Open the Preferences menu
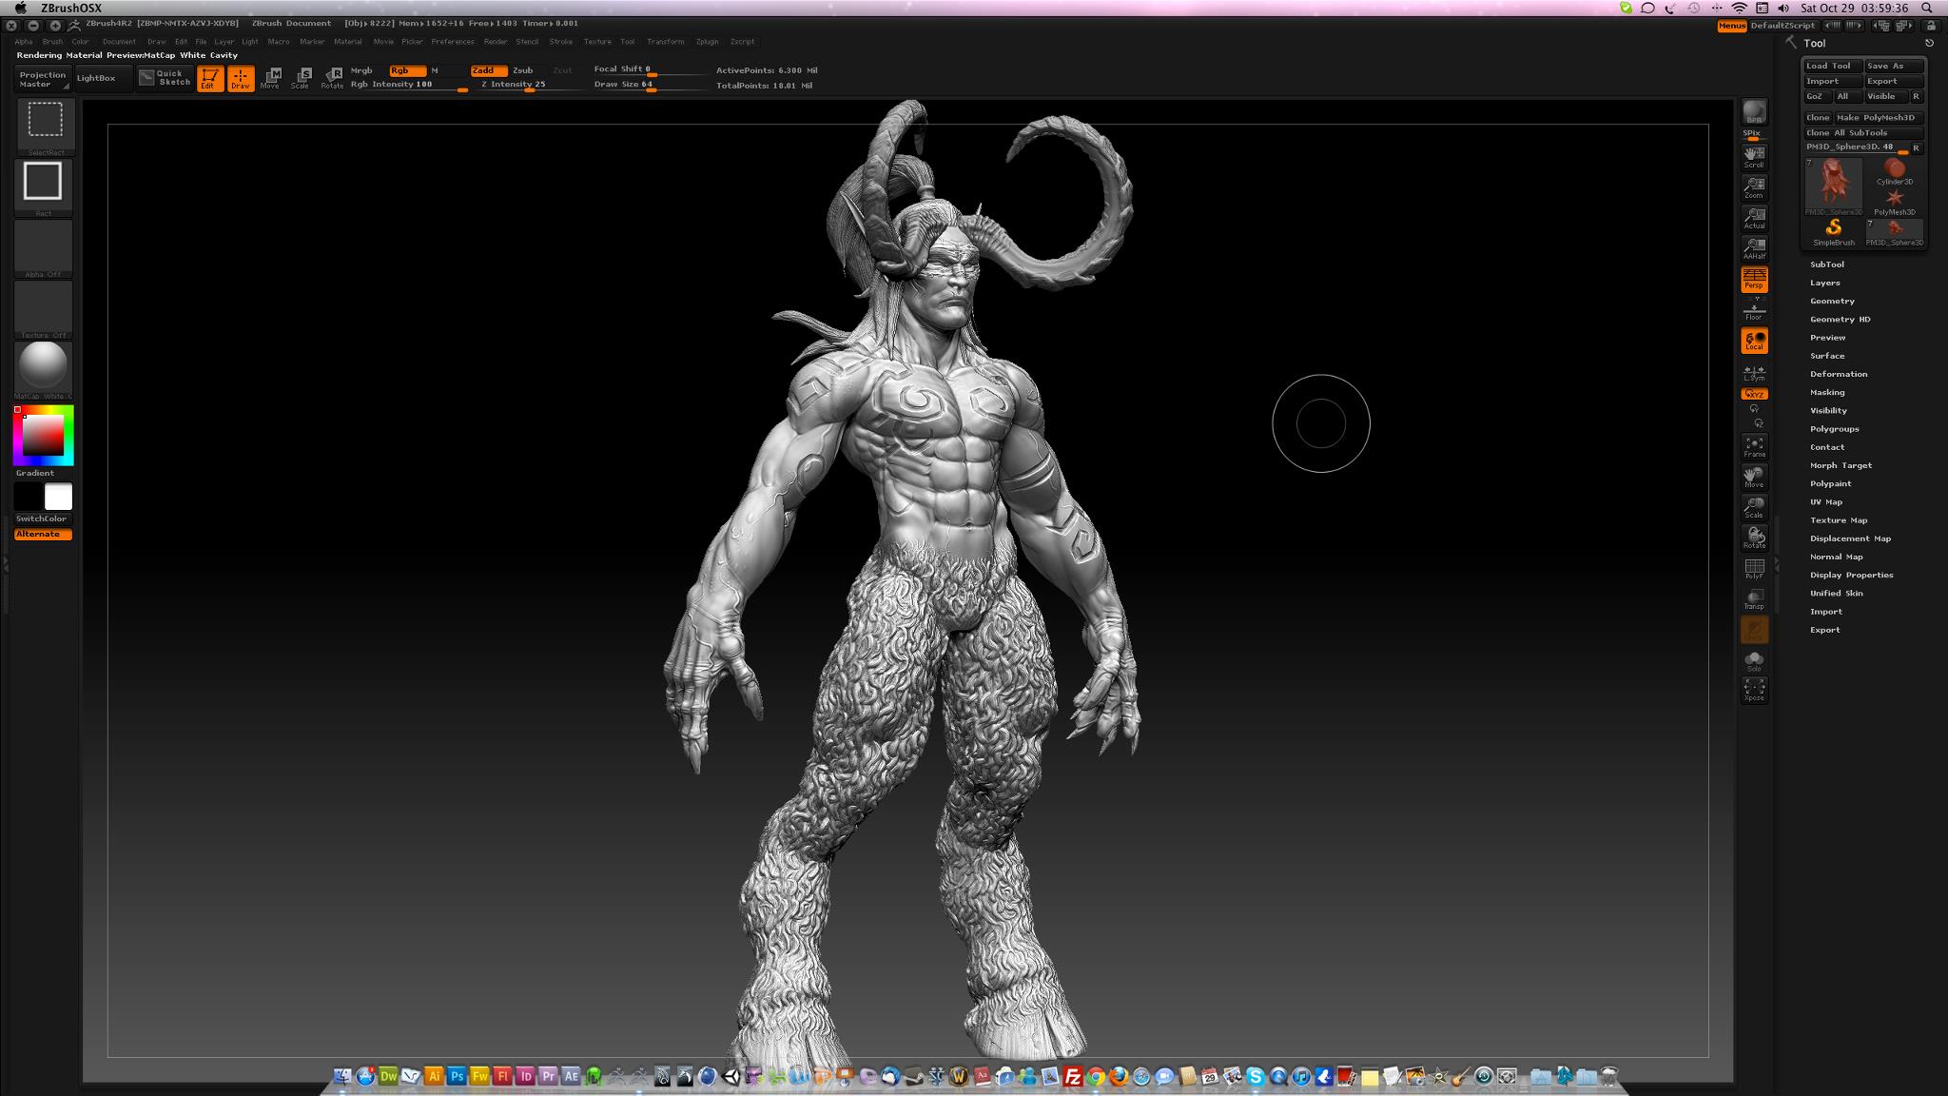 tap(452, 42)
